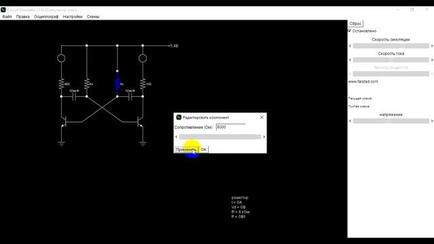434x244 pixels.
Task: Click the Circuit Simulator title bar icon
Action: pyautogui.click(x=3, y=9)
